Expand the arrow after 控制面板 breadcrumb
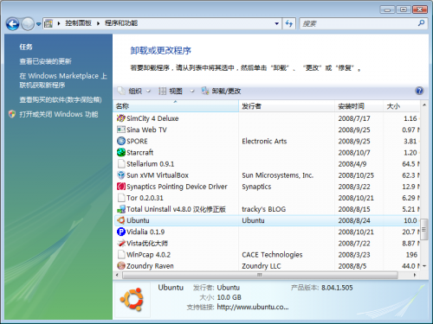This screenshot has height=324, width=433. point(98,23)
